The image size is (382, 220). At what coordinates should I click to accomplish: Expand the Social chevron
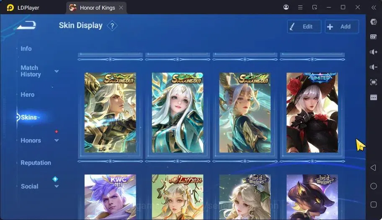click(57, 186)
